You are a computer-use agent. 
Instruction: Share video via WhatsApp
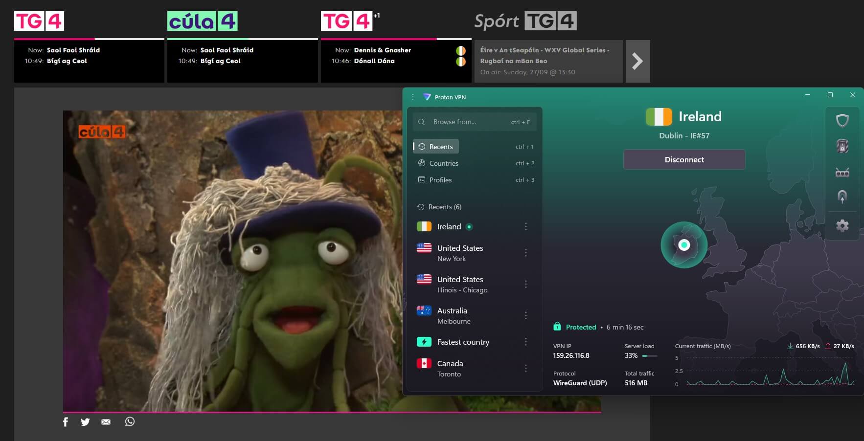[130, 421]
